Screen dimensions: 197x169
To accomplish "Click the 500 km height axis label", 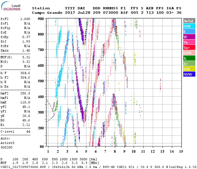I will coord(41,81).
